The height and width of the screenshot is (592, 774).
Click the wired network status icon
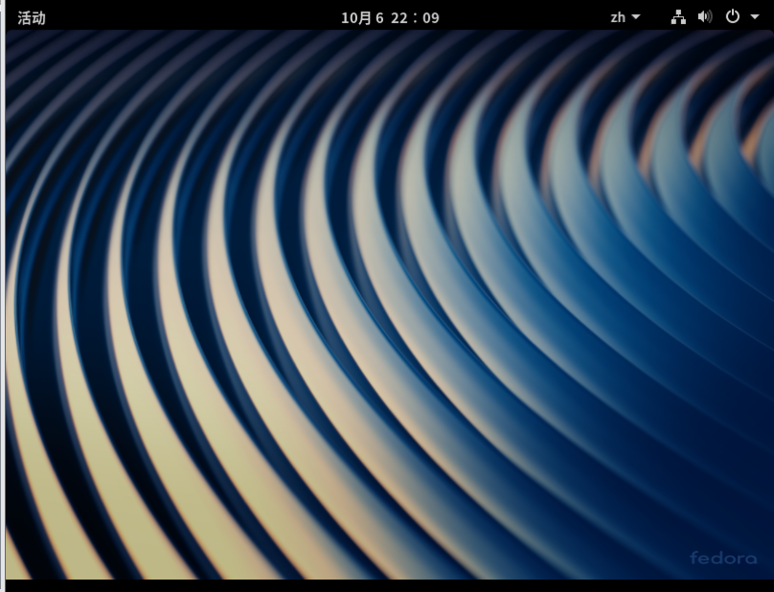[678, 17]
